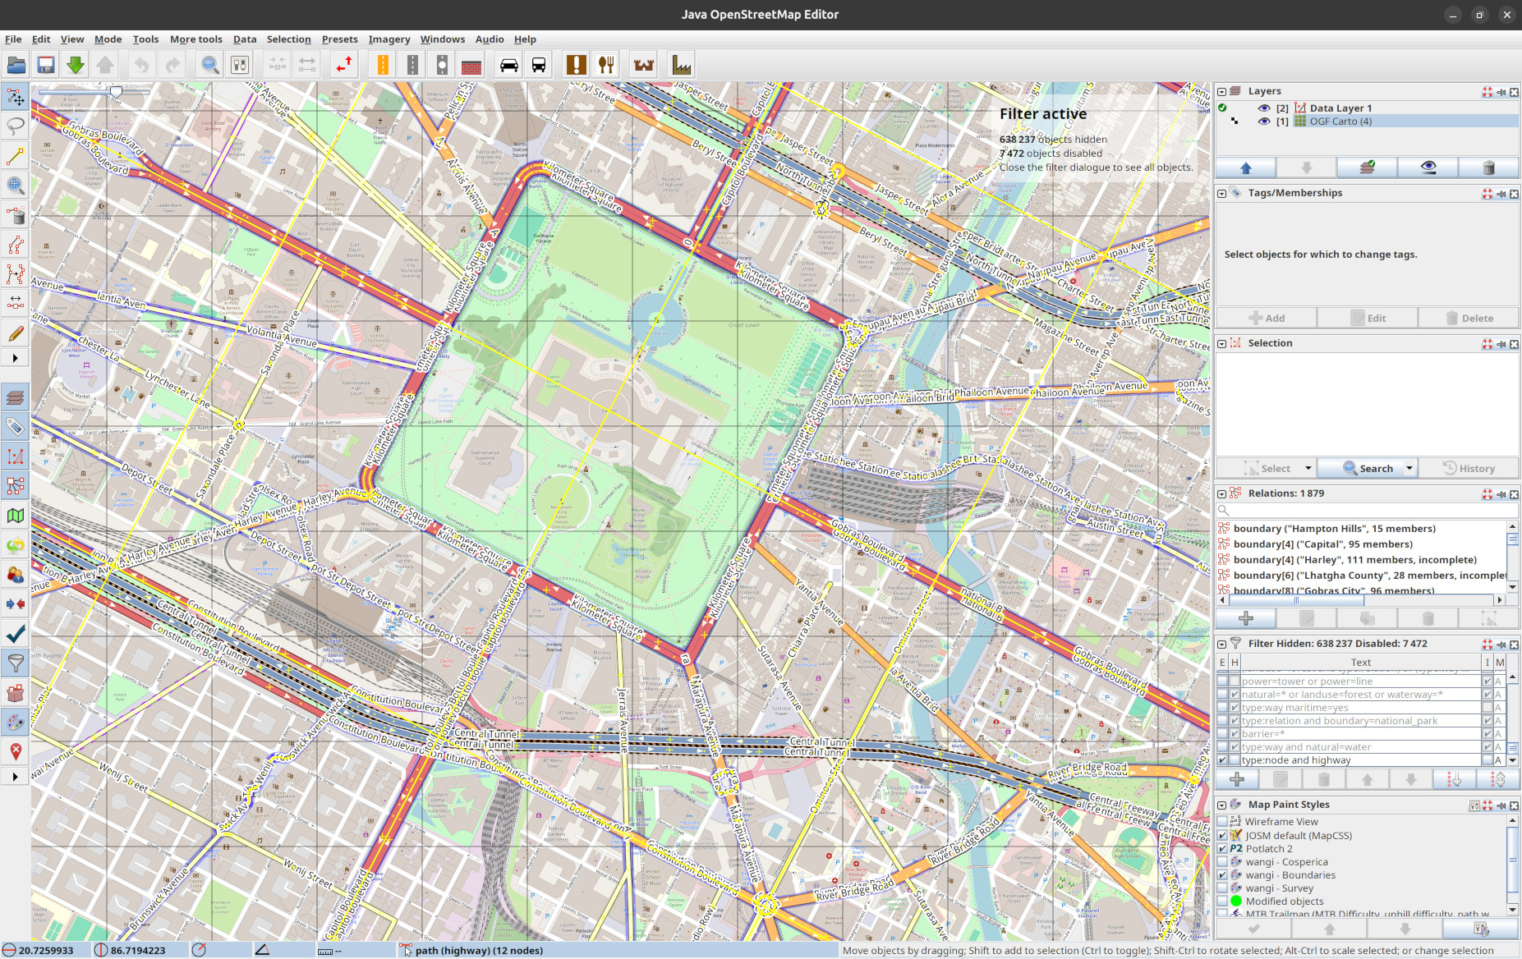Screen dimensions: 1522x959
Task: Click the validation checkmark icon in left sidebar
Action: [x=15, y=634]
